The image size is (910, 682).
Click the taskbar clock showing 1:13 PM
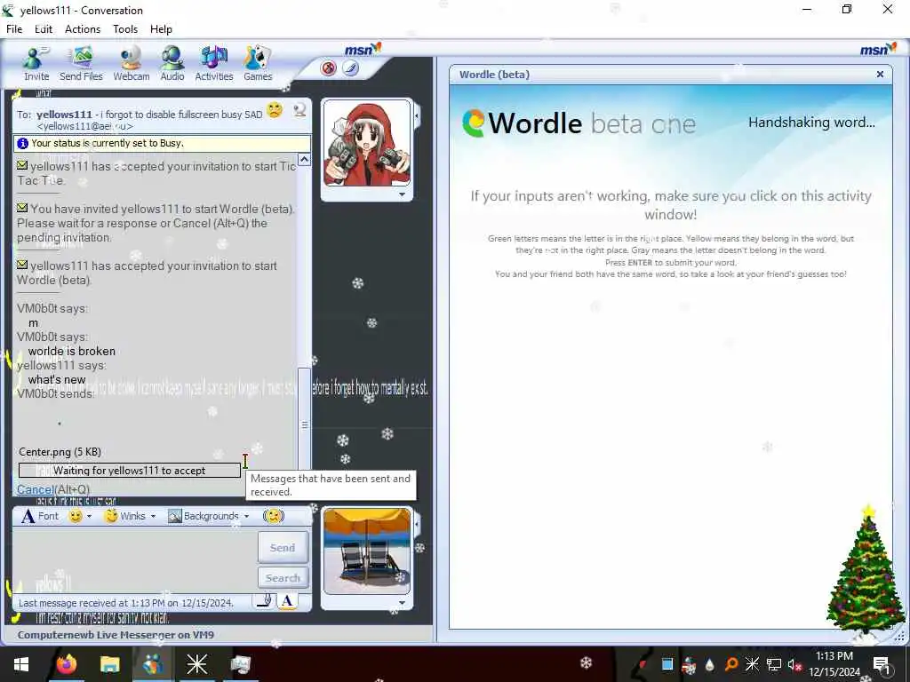coord(834,664)
